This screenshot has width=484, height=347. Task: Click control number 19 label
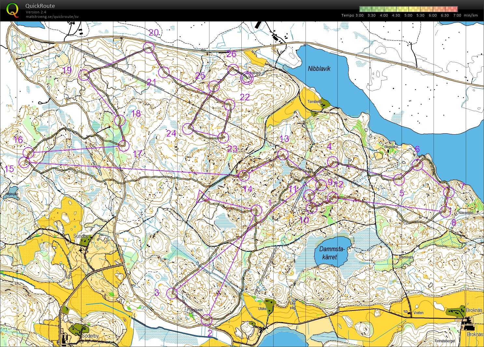click(67, 70)
